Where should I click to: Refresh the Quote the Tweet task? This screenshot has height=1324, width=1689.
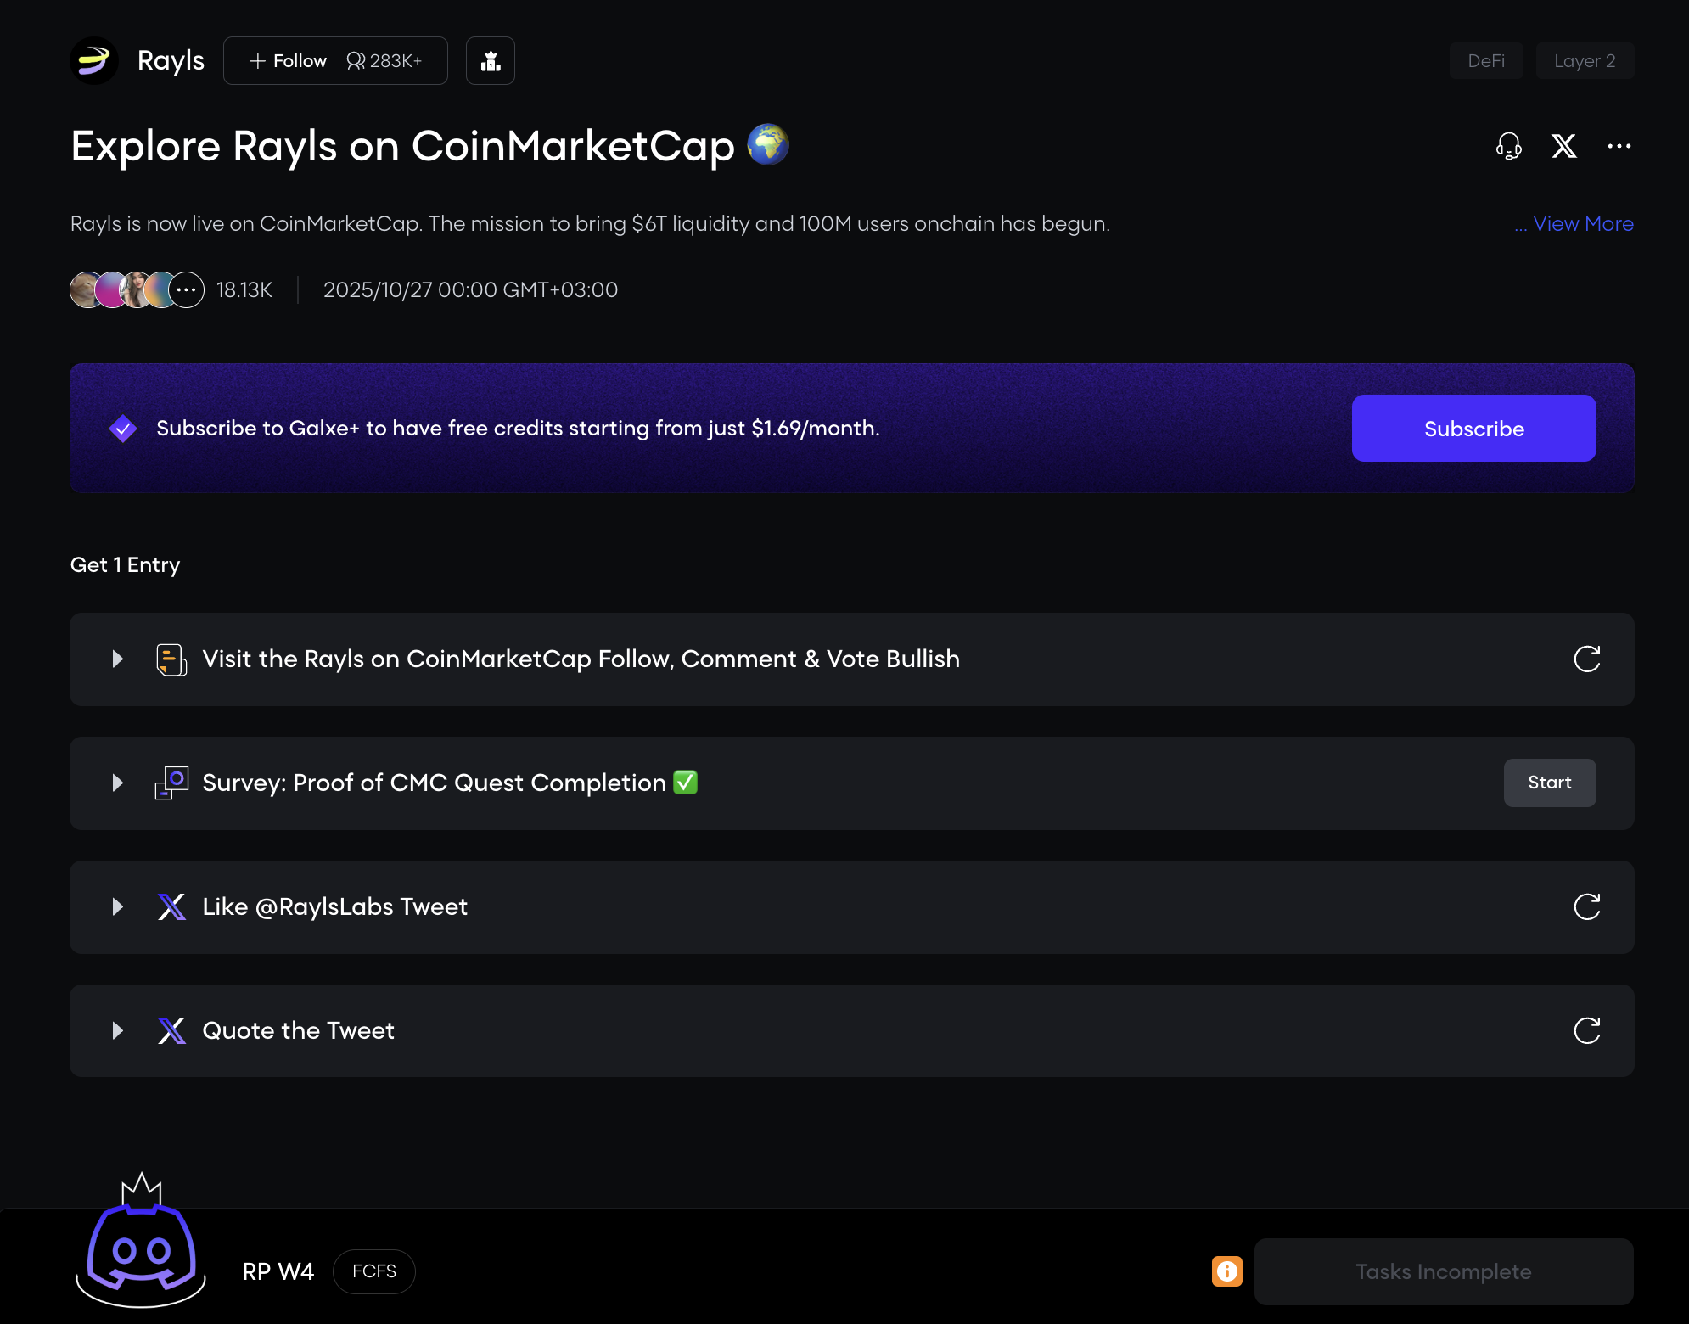tap(1586, 1031)
